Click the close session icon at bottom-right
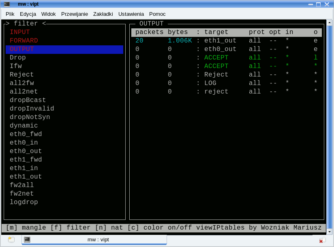This screenshot has width=334, height=247. (x=322, y=240)
